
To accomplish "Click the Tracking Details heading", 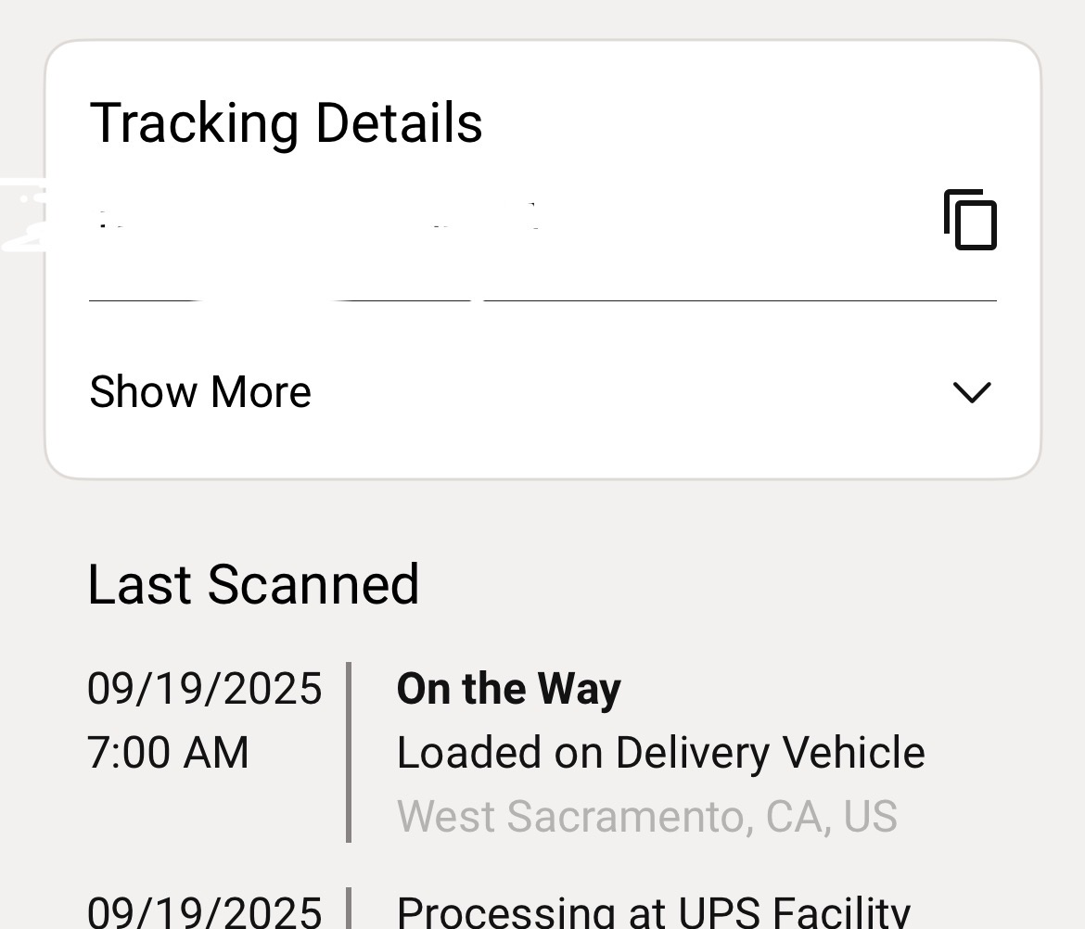I will coord(286,123).
